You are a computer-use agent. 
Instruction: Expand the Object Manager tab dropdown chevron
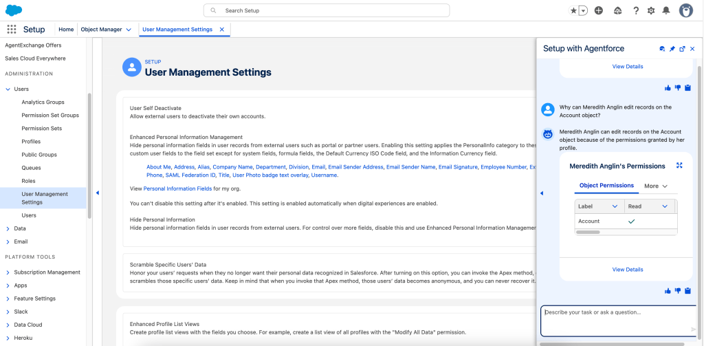pos(129,30)
